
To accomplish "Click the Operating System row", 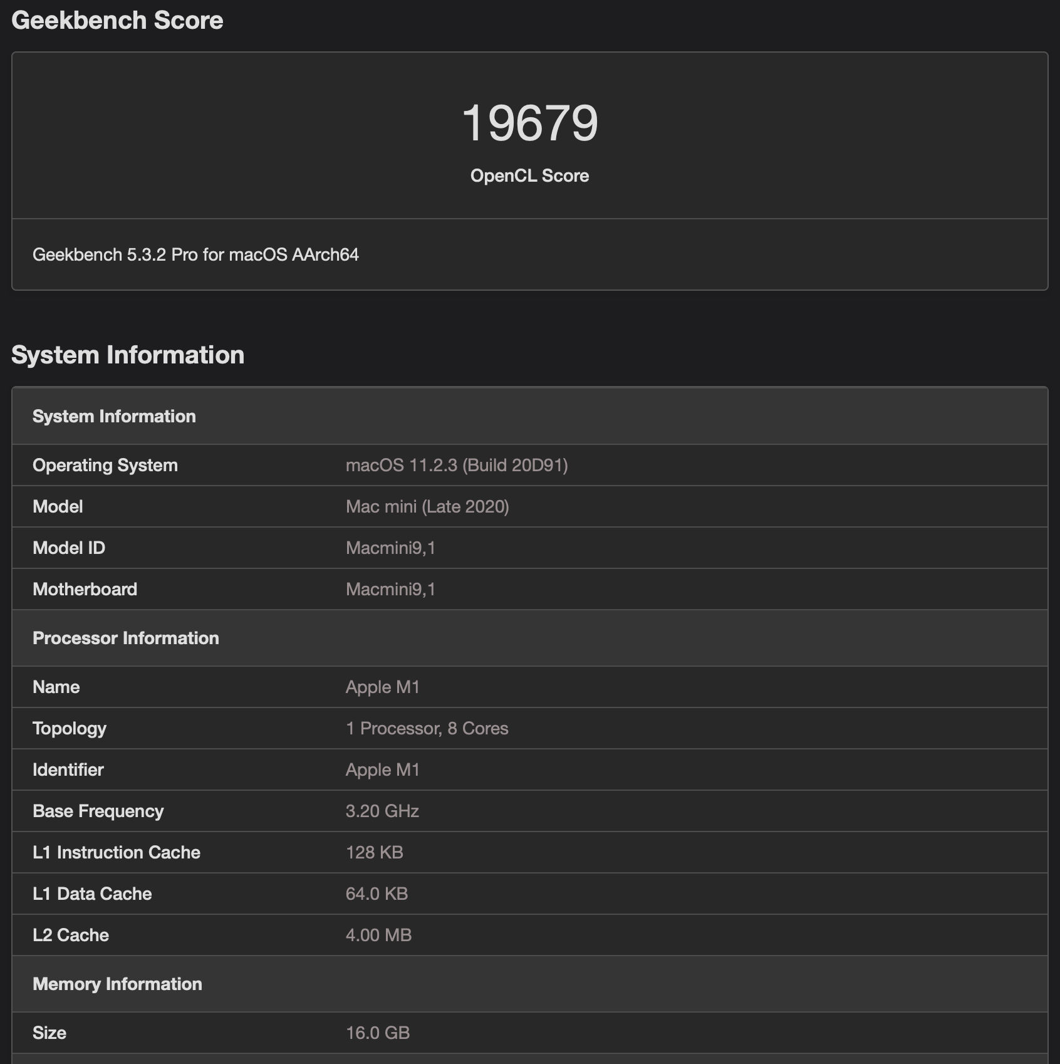I will tap(105, 465).
